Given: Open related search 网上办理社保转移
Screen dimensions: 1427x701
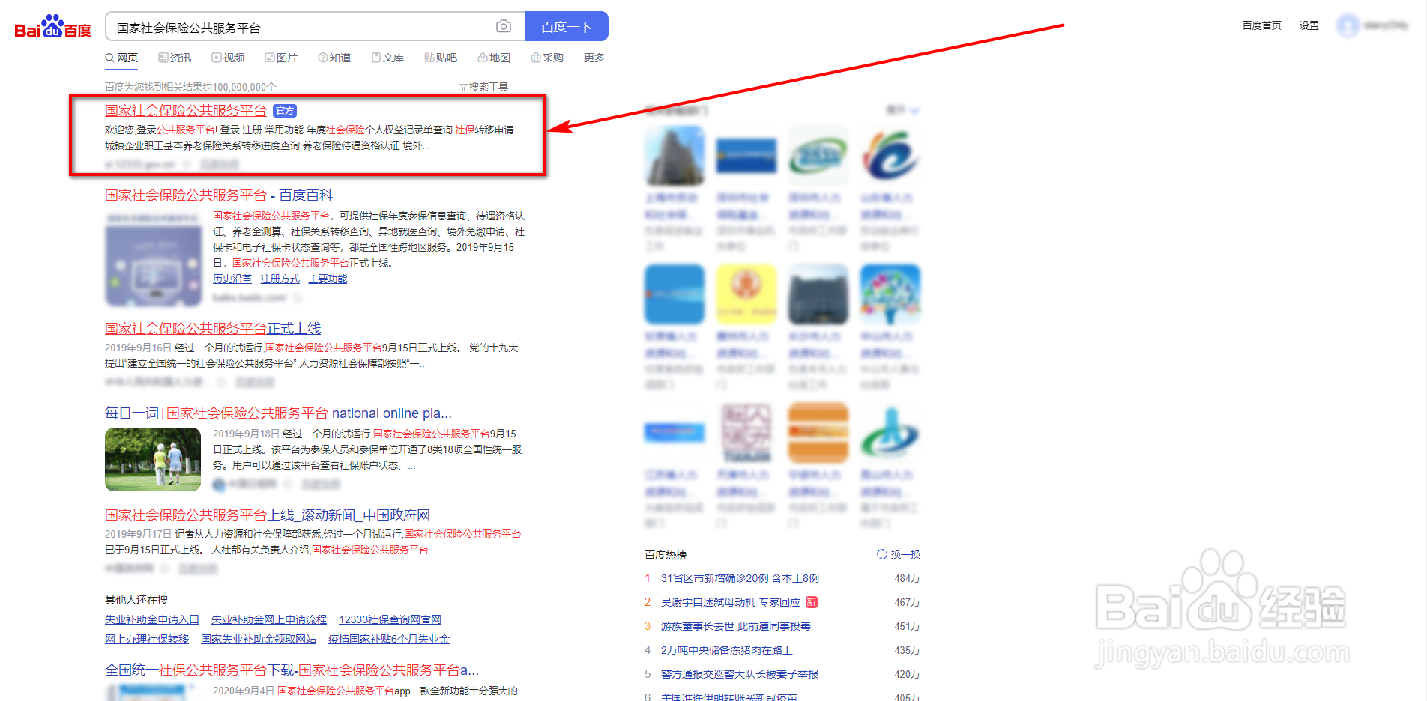Looking at the screenshot, I should [147, 639].
